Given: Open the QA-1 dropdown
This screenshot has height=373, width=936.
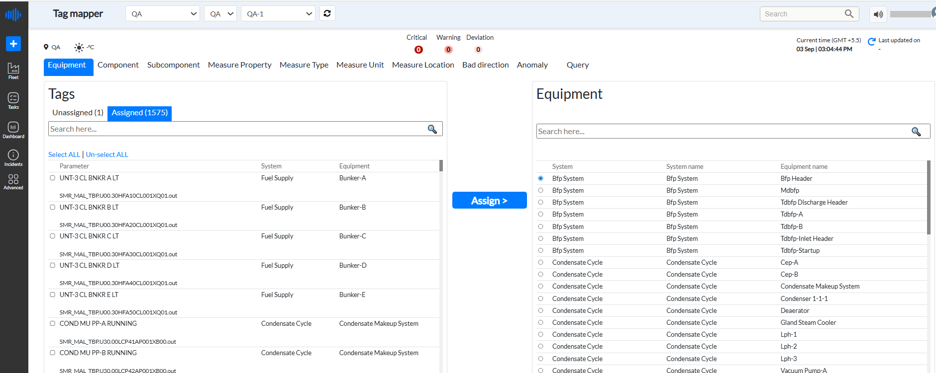Looking at the screenshot, I should pos(278,14).
